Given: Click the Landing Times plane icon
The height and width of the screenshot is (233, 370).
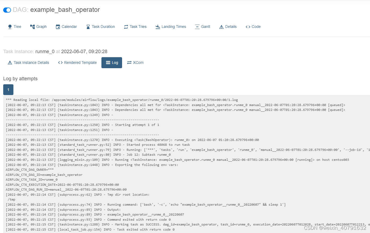Looking at the screenshot, I should (158, 27).
